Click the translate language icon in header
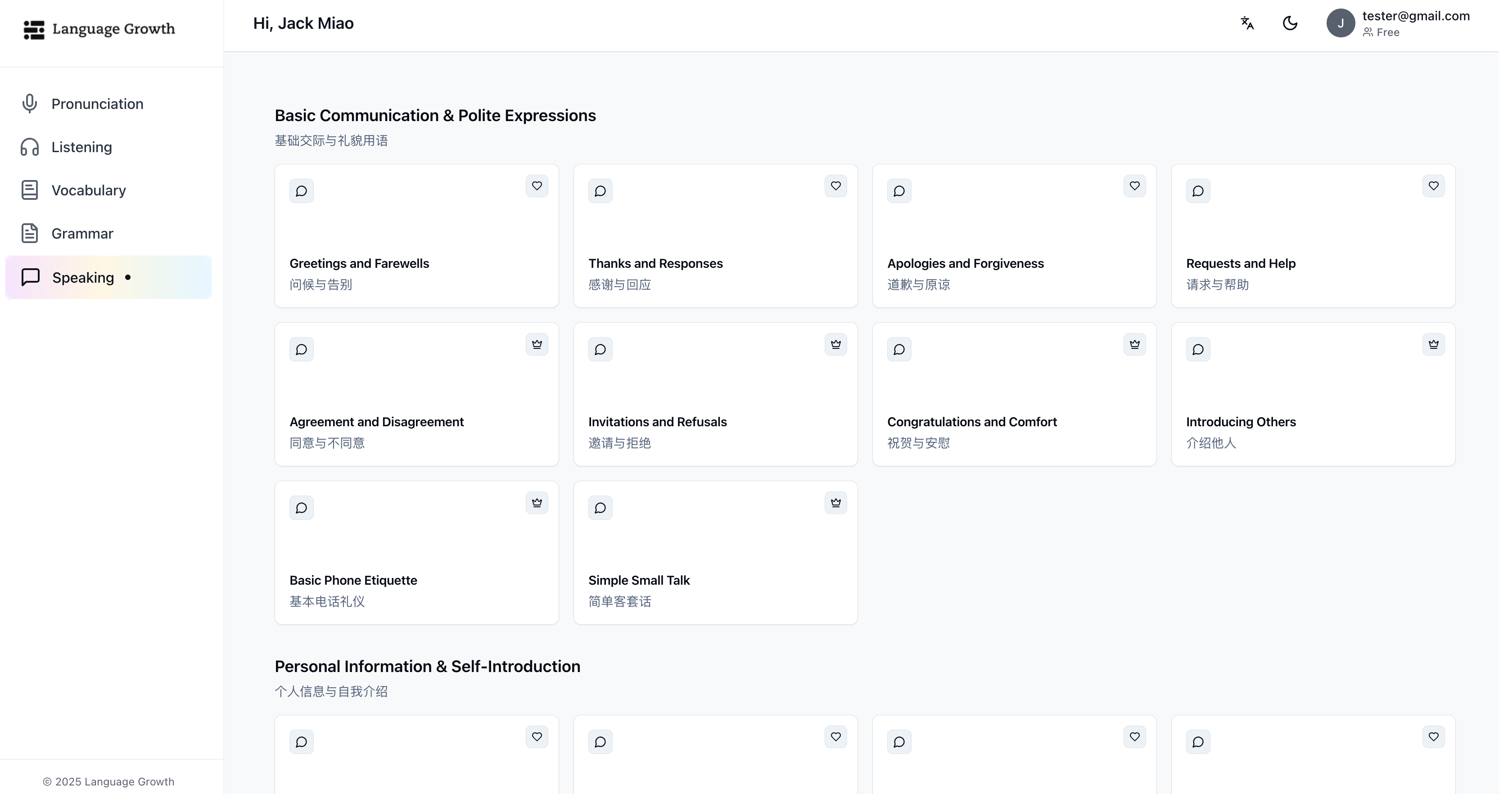Viewport: 1499px width, 794px height. click(1247, 23)
